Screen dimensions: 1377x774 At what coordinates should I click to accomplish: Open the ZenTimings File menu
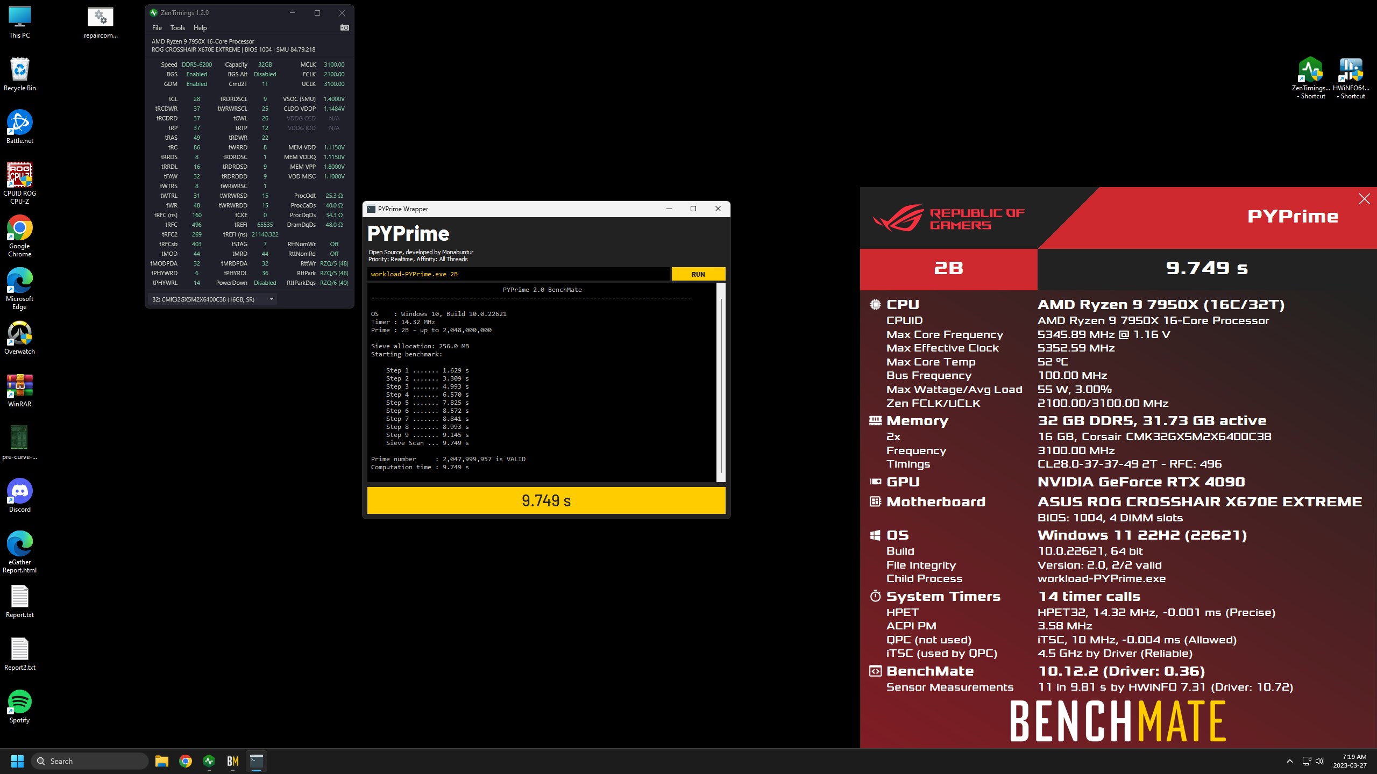point(157,28)
